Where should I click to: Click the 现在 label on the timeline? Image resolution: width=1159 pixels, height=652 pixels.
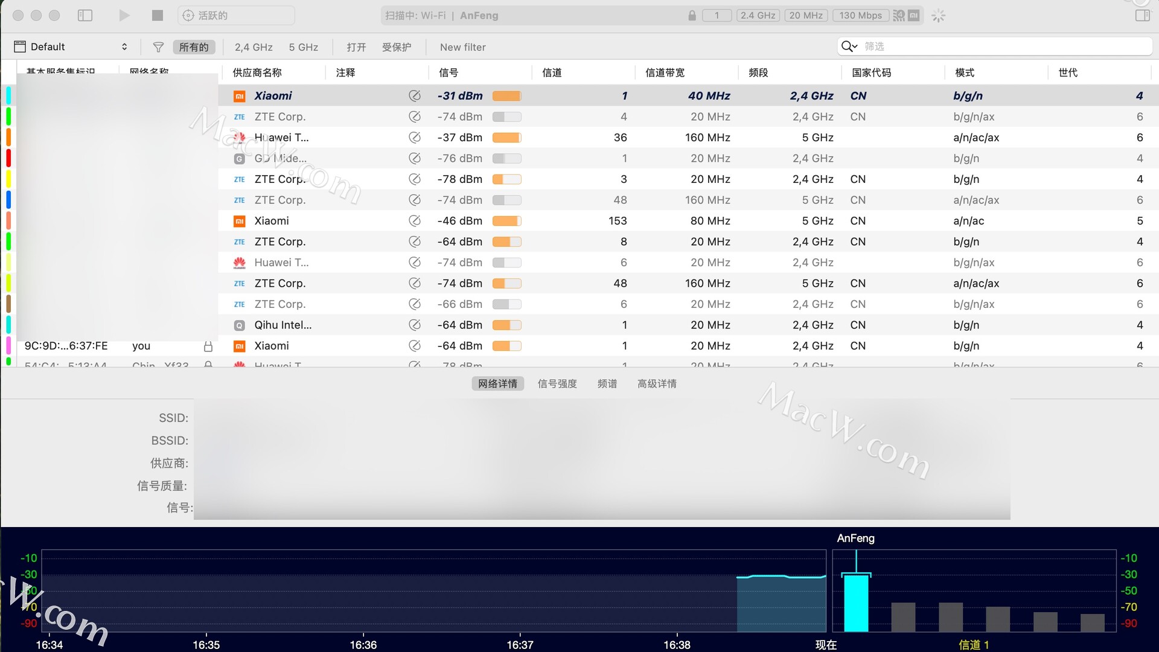826,645
